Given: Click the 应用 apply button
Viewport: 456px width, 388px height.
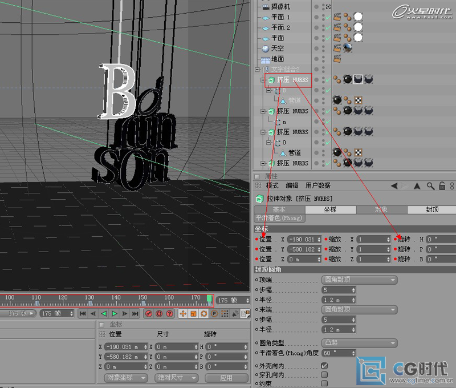Looking at the screenshot, I should [226, 378].
